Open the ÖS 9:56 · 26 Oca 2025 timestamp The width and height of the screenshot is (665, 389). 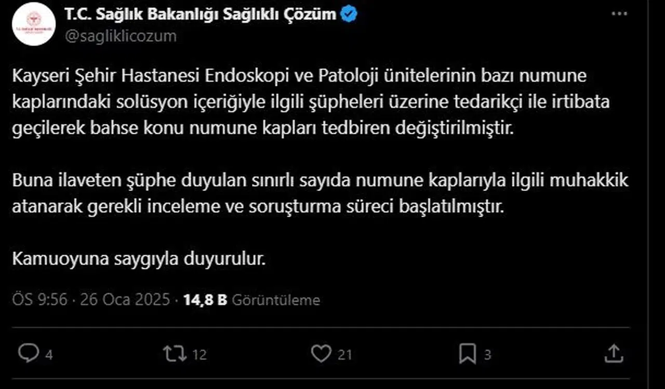(x=91, y=300)
